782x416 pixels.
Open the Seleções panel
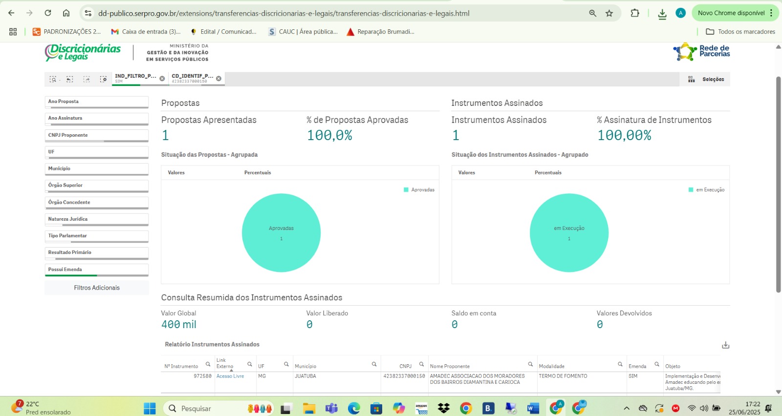(x=705, y=79)
